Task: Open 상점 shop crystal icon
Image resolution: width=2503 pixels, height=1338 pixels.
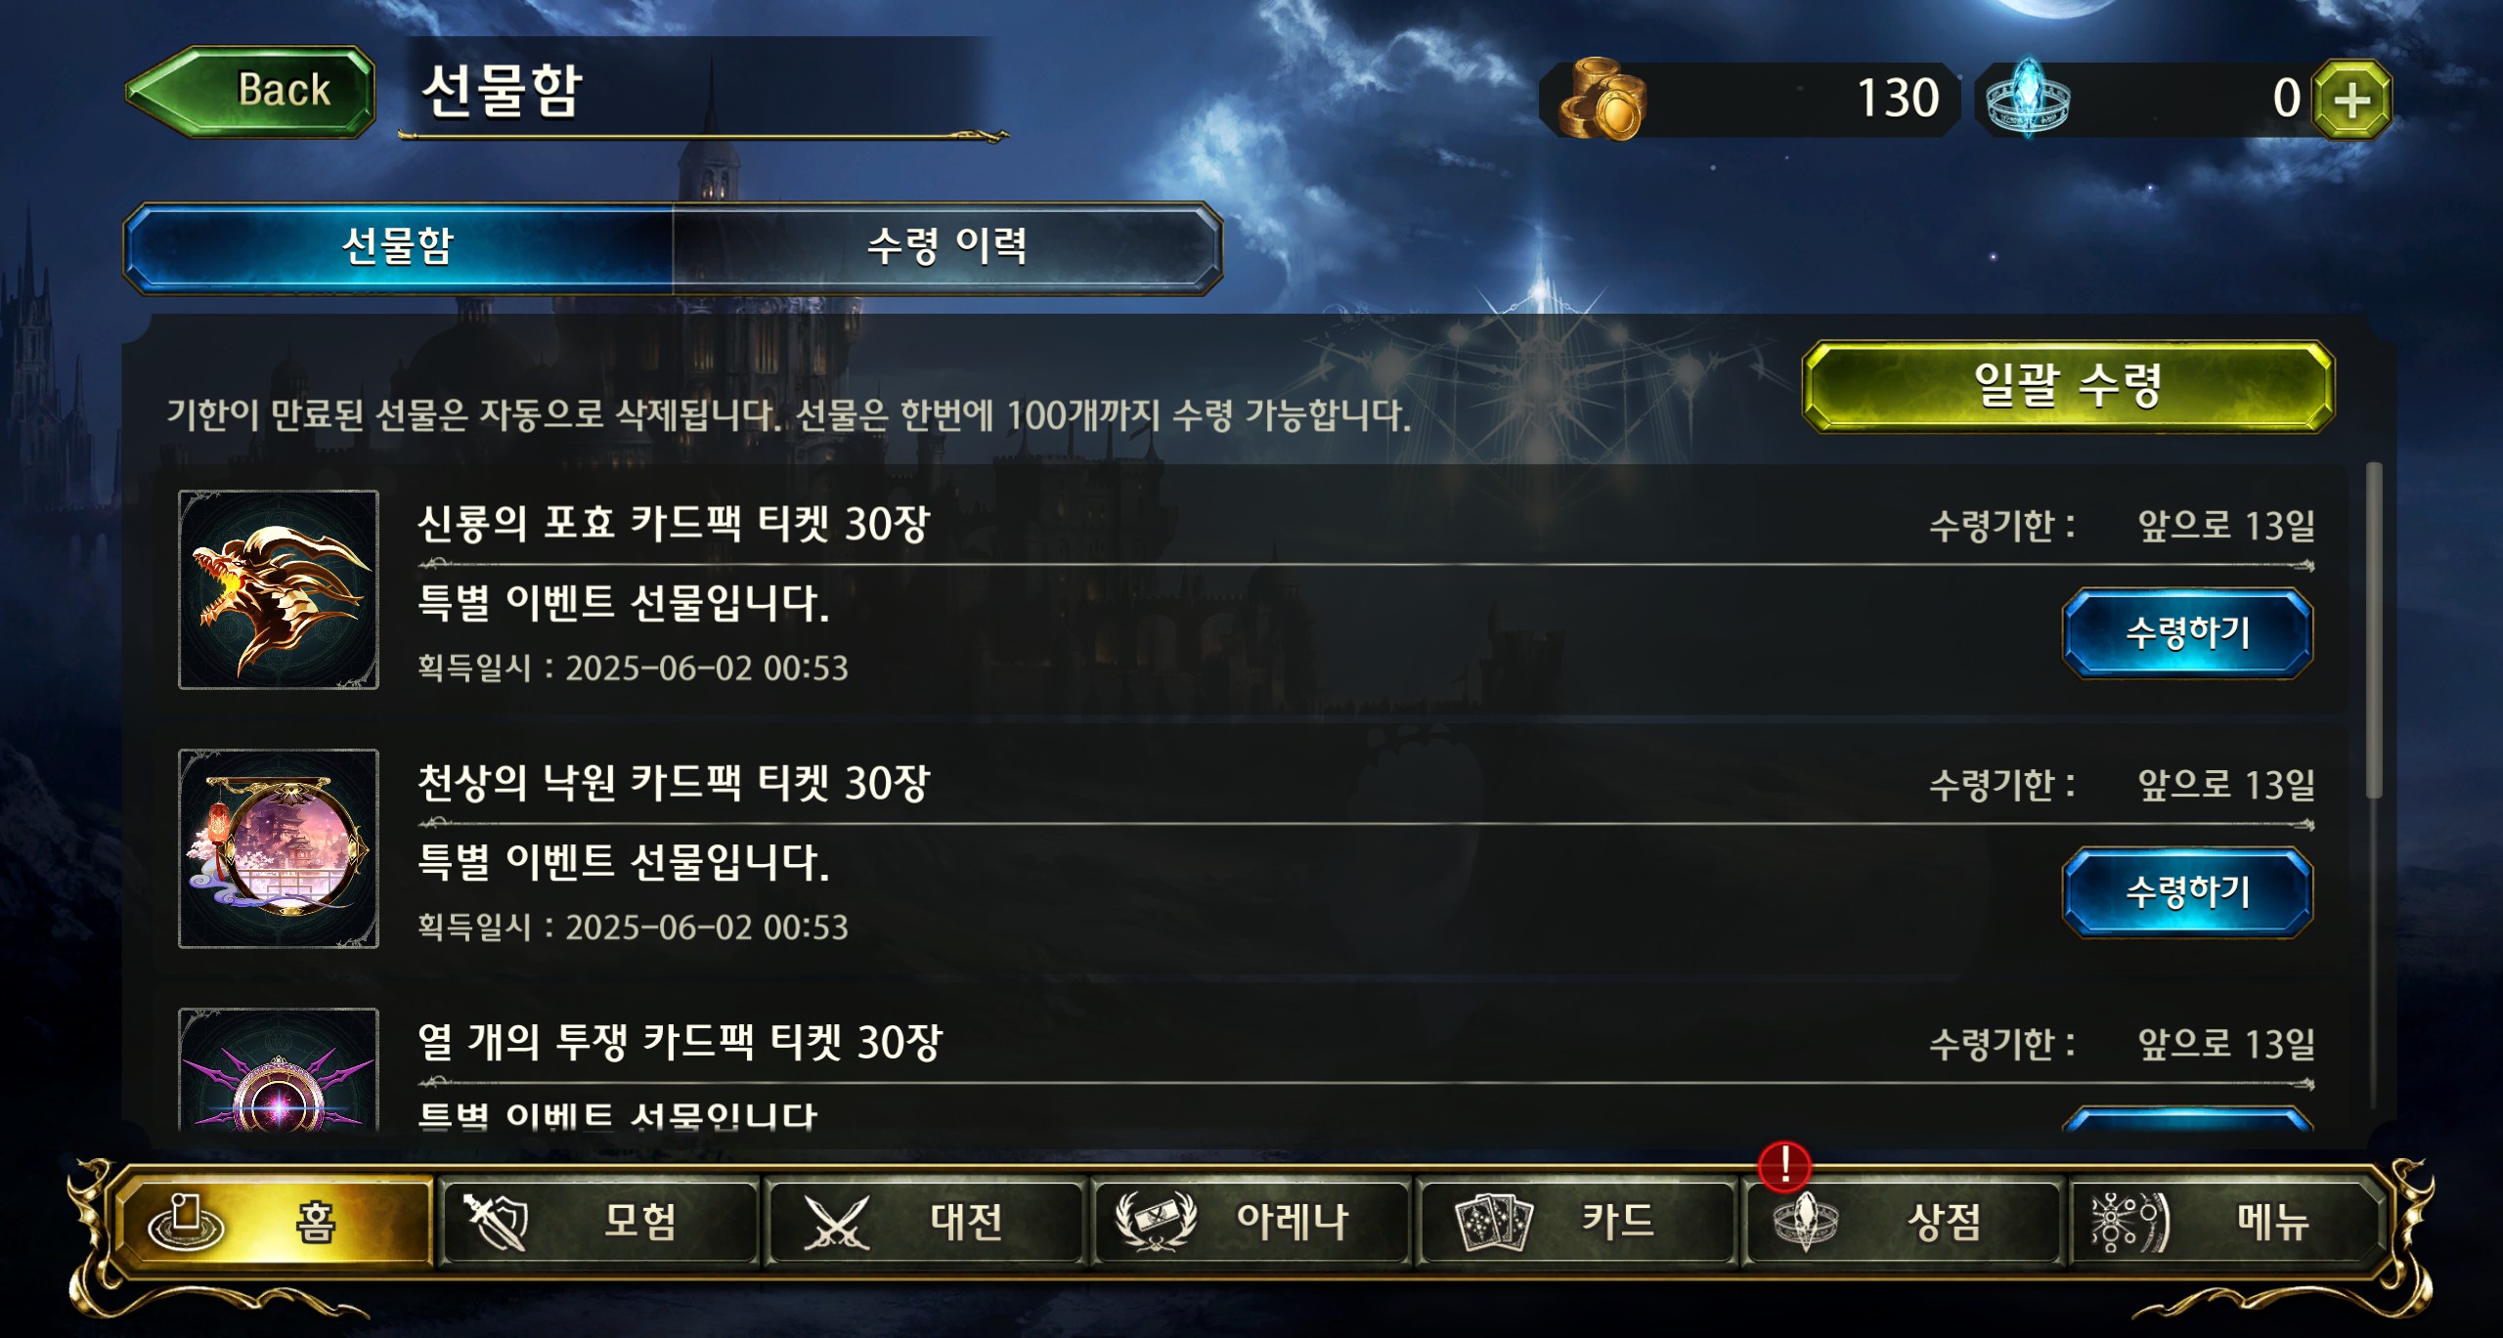Action: click(x=1807, y=1222)
